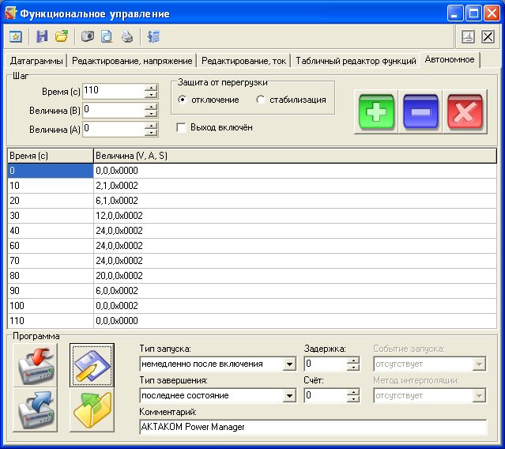Open the 'Метод интерполяции' dropdown
This screenshot has width=505, height=449.
(x=479, y=395)
